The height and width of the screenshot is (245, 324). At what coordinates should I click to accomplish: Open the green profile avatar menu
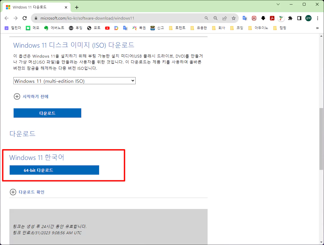click(x=308, y=18)
